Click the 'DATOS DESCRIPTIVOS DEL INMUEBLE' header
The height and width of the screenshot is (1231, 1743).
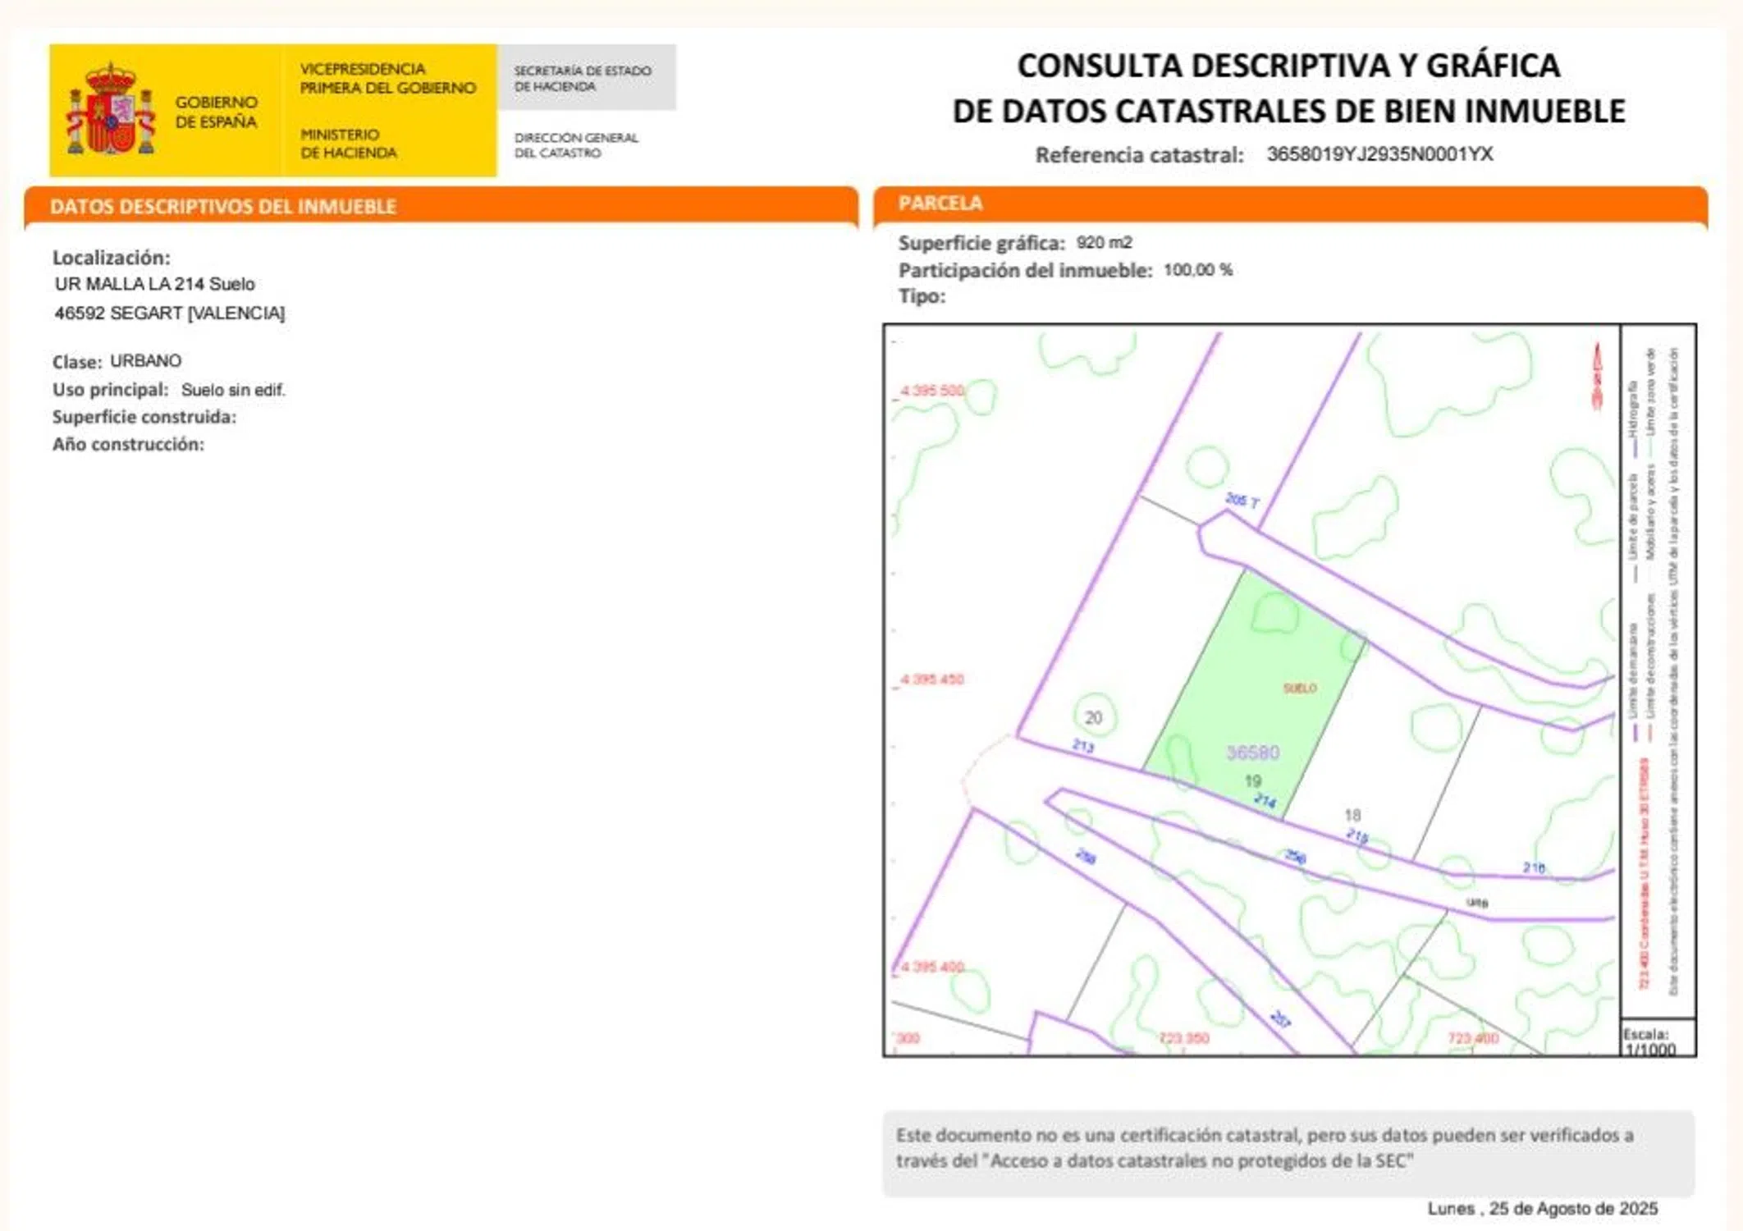tap(223, 206)
